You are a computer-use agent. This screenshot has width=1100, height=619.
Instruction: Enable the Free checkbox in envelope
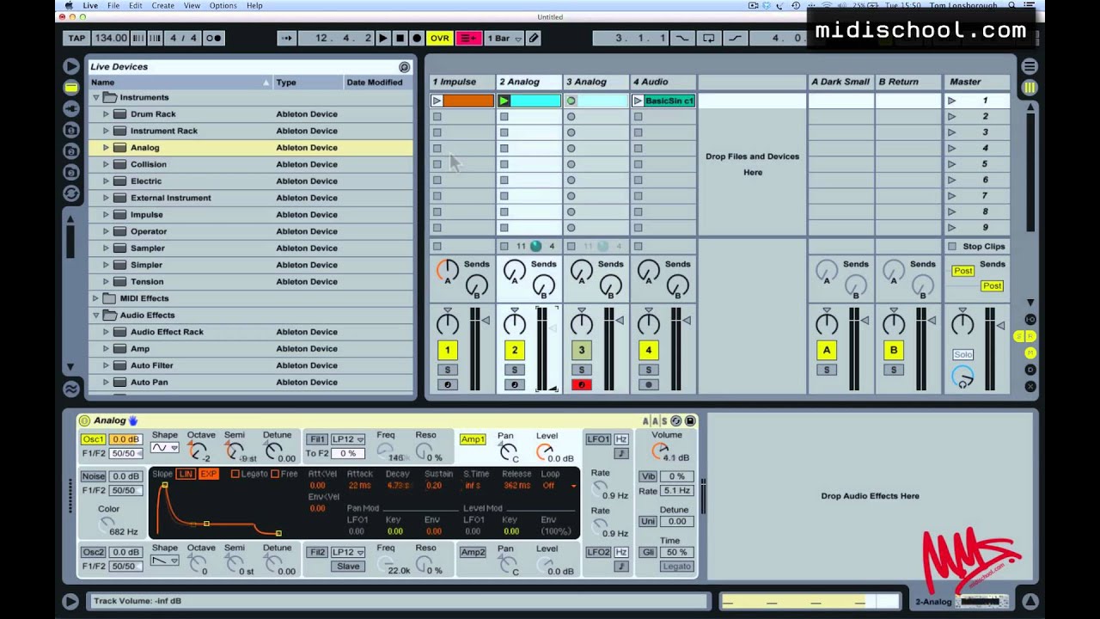275,474
